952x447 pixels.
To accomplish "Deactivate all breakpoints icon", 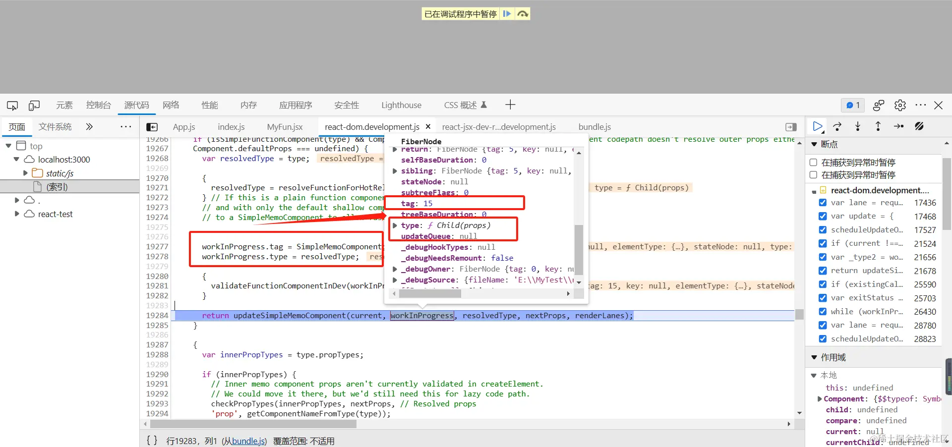I will [x=919, y=126].
